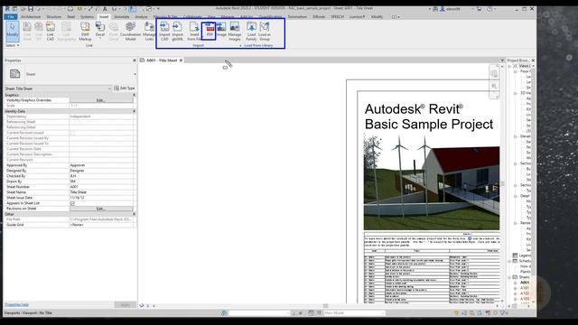
Task: Expand the Schedules node in Project Browser
Action: (x=509, y=261)
